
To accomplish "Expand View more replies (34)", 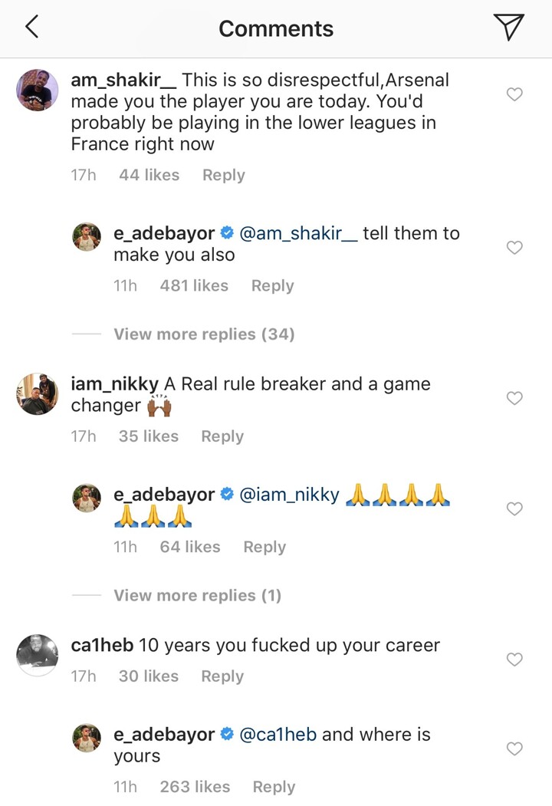I will point(204,334).
